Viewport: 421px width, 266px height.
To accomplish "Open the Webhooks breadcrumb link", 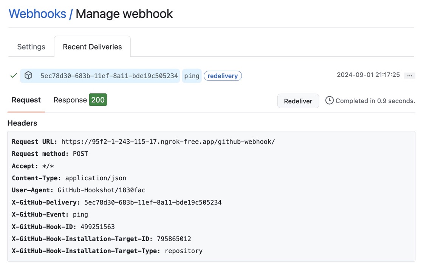I will (x=37, y=14).
